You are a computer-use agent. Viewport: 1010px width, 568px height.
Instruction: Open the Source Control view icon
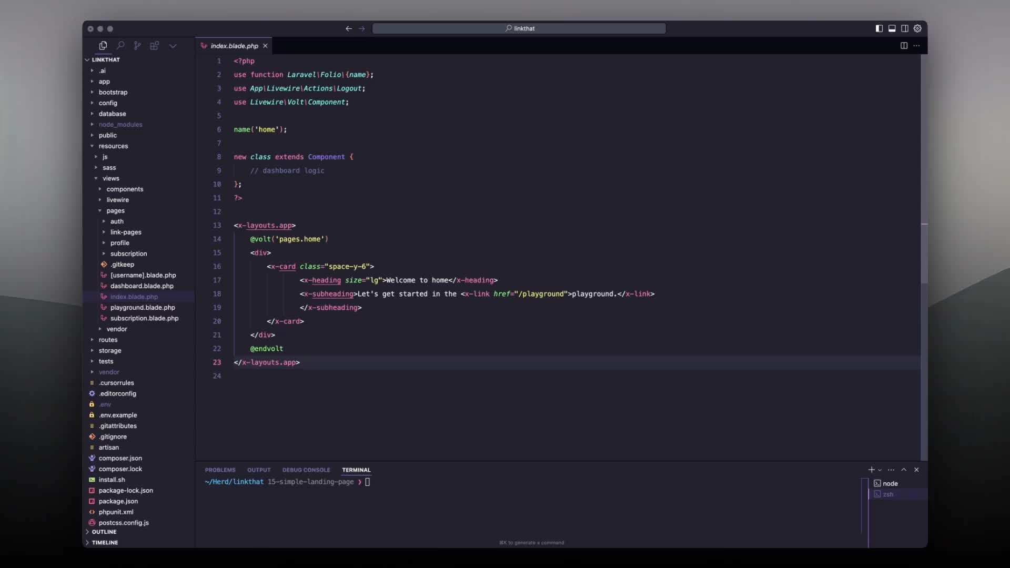coord(137,46)
